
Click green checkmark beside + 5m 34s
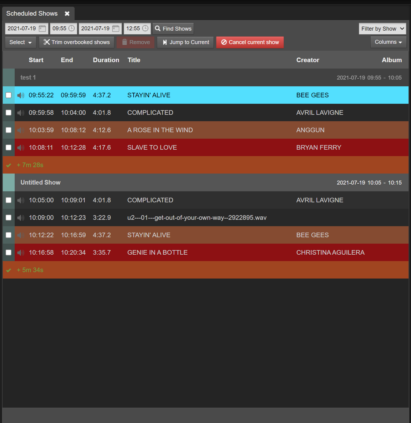[9, 270]
